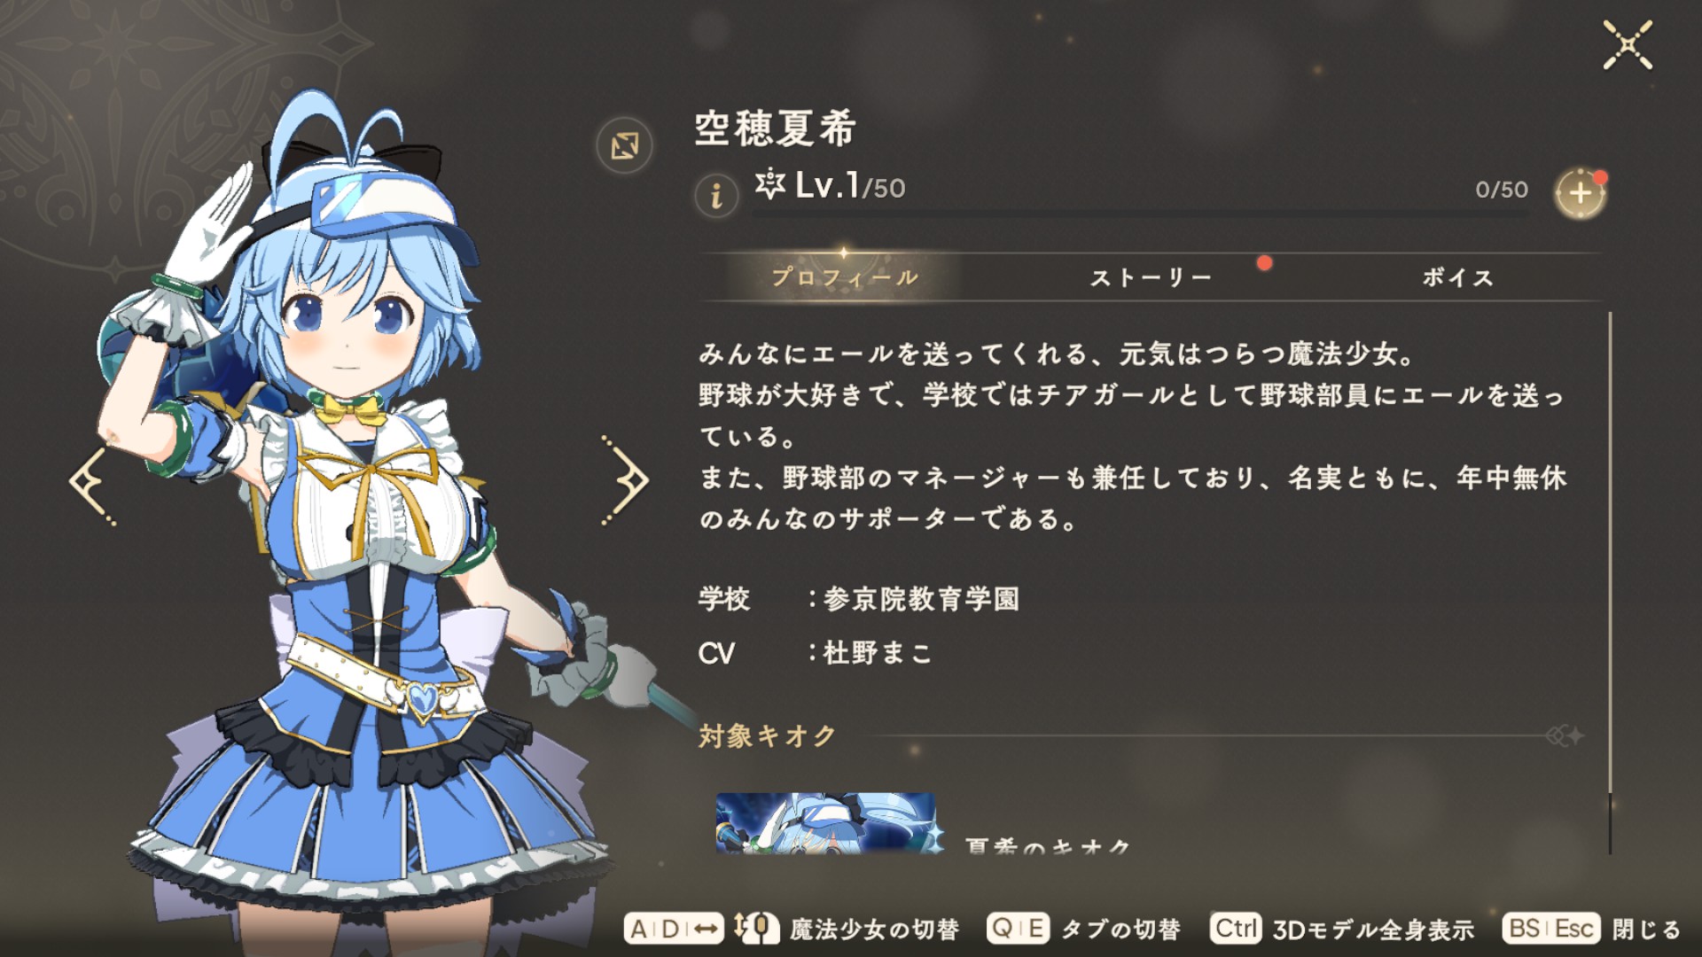Close the profile with the X icon
The width and height of the screenshot is (1702, 957).
(x=1628, y=45)
